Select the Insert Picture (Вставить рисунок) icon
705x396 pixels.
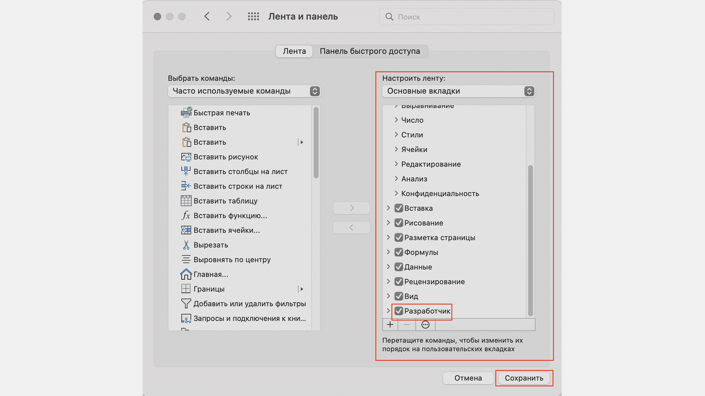pyautogui.click(x=186, y=157)
